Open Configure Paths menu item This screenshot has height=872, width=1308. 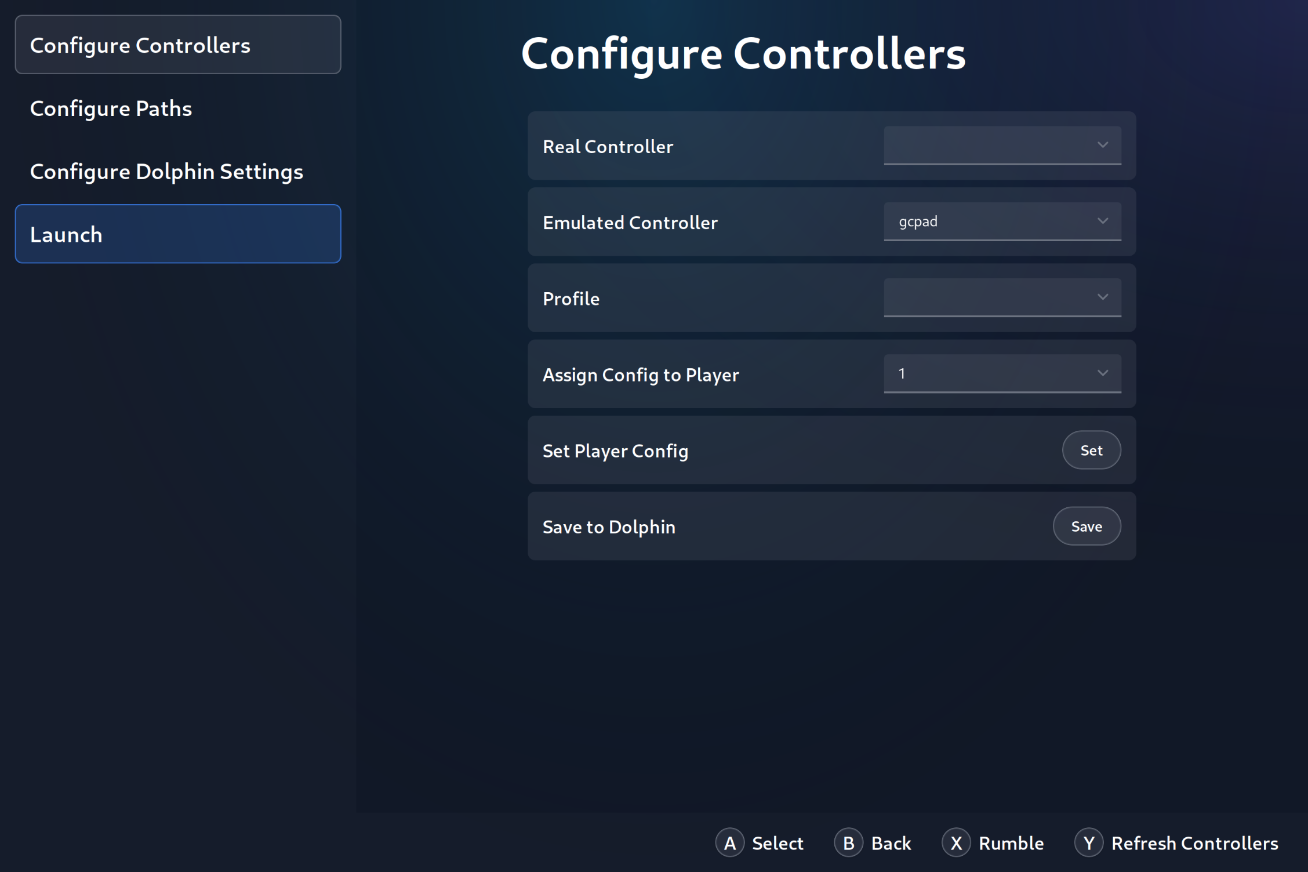(x=111, y=108)
